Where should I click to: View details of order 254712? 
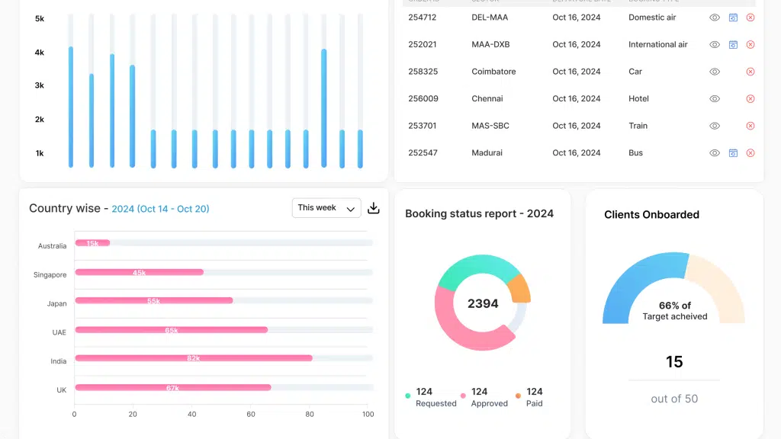[x=714, y=18]
